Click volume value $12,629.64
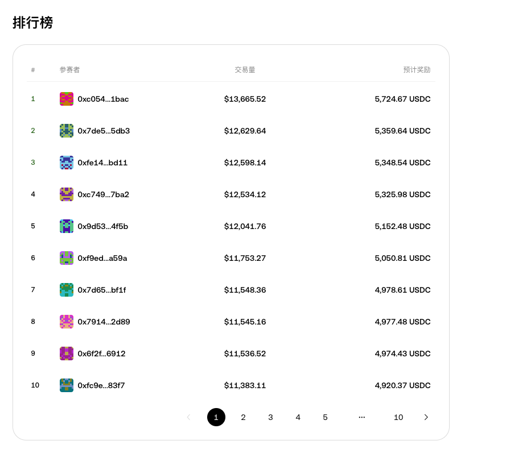This screenshot has width=506, height=470. click(x=245, y=131)
